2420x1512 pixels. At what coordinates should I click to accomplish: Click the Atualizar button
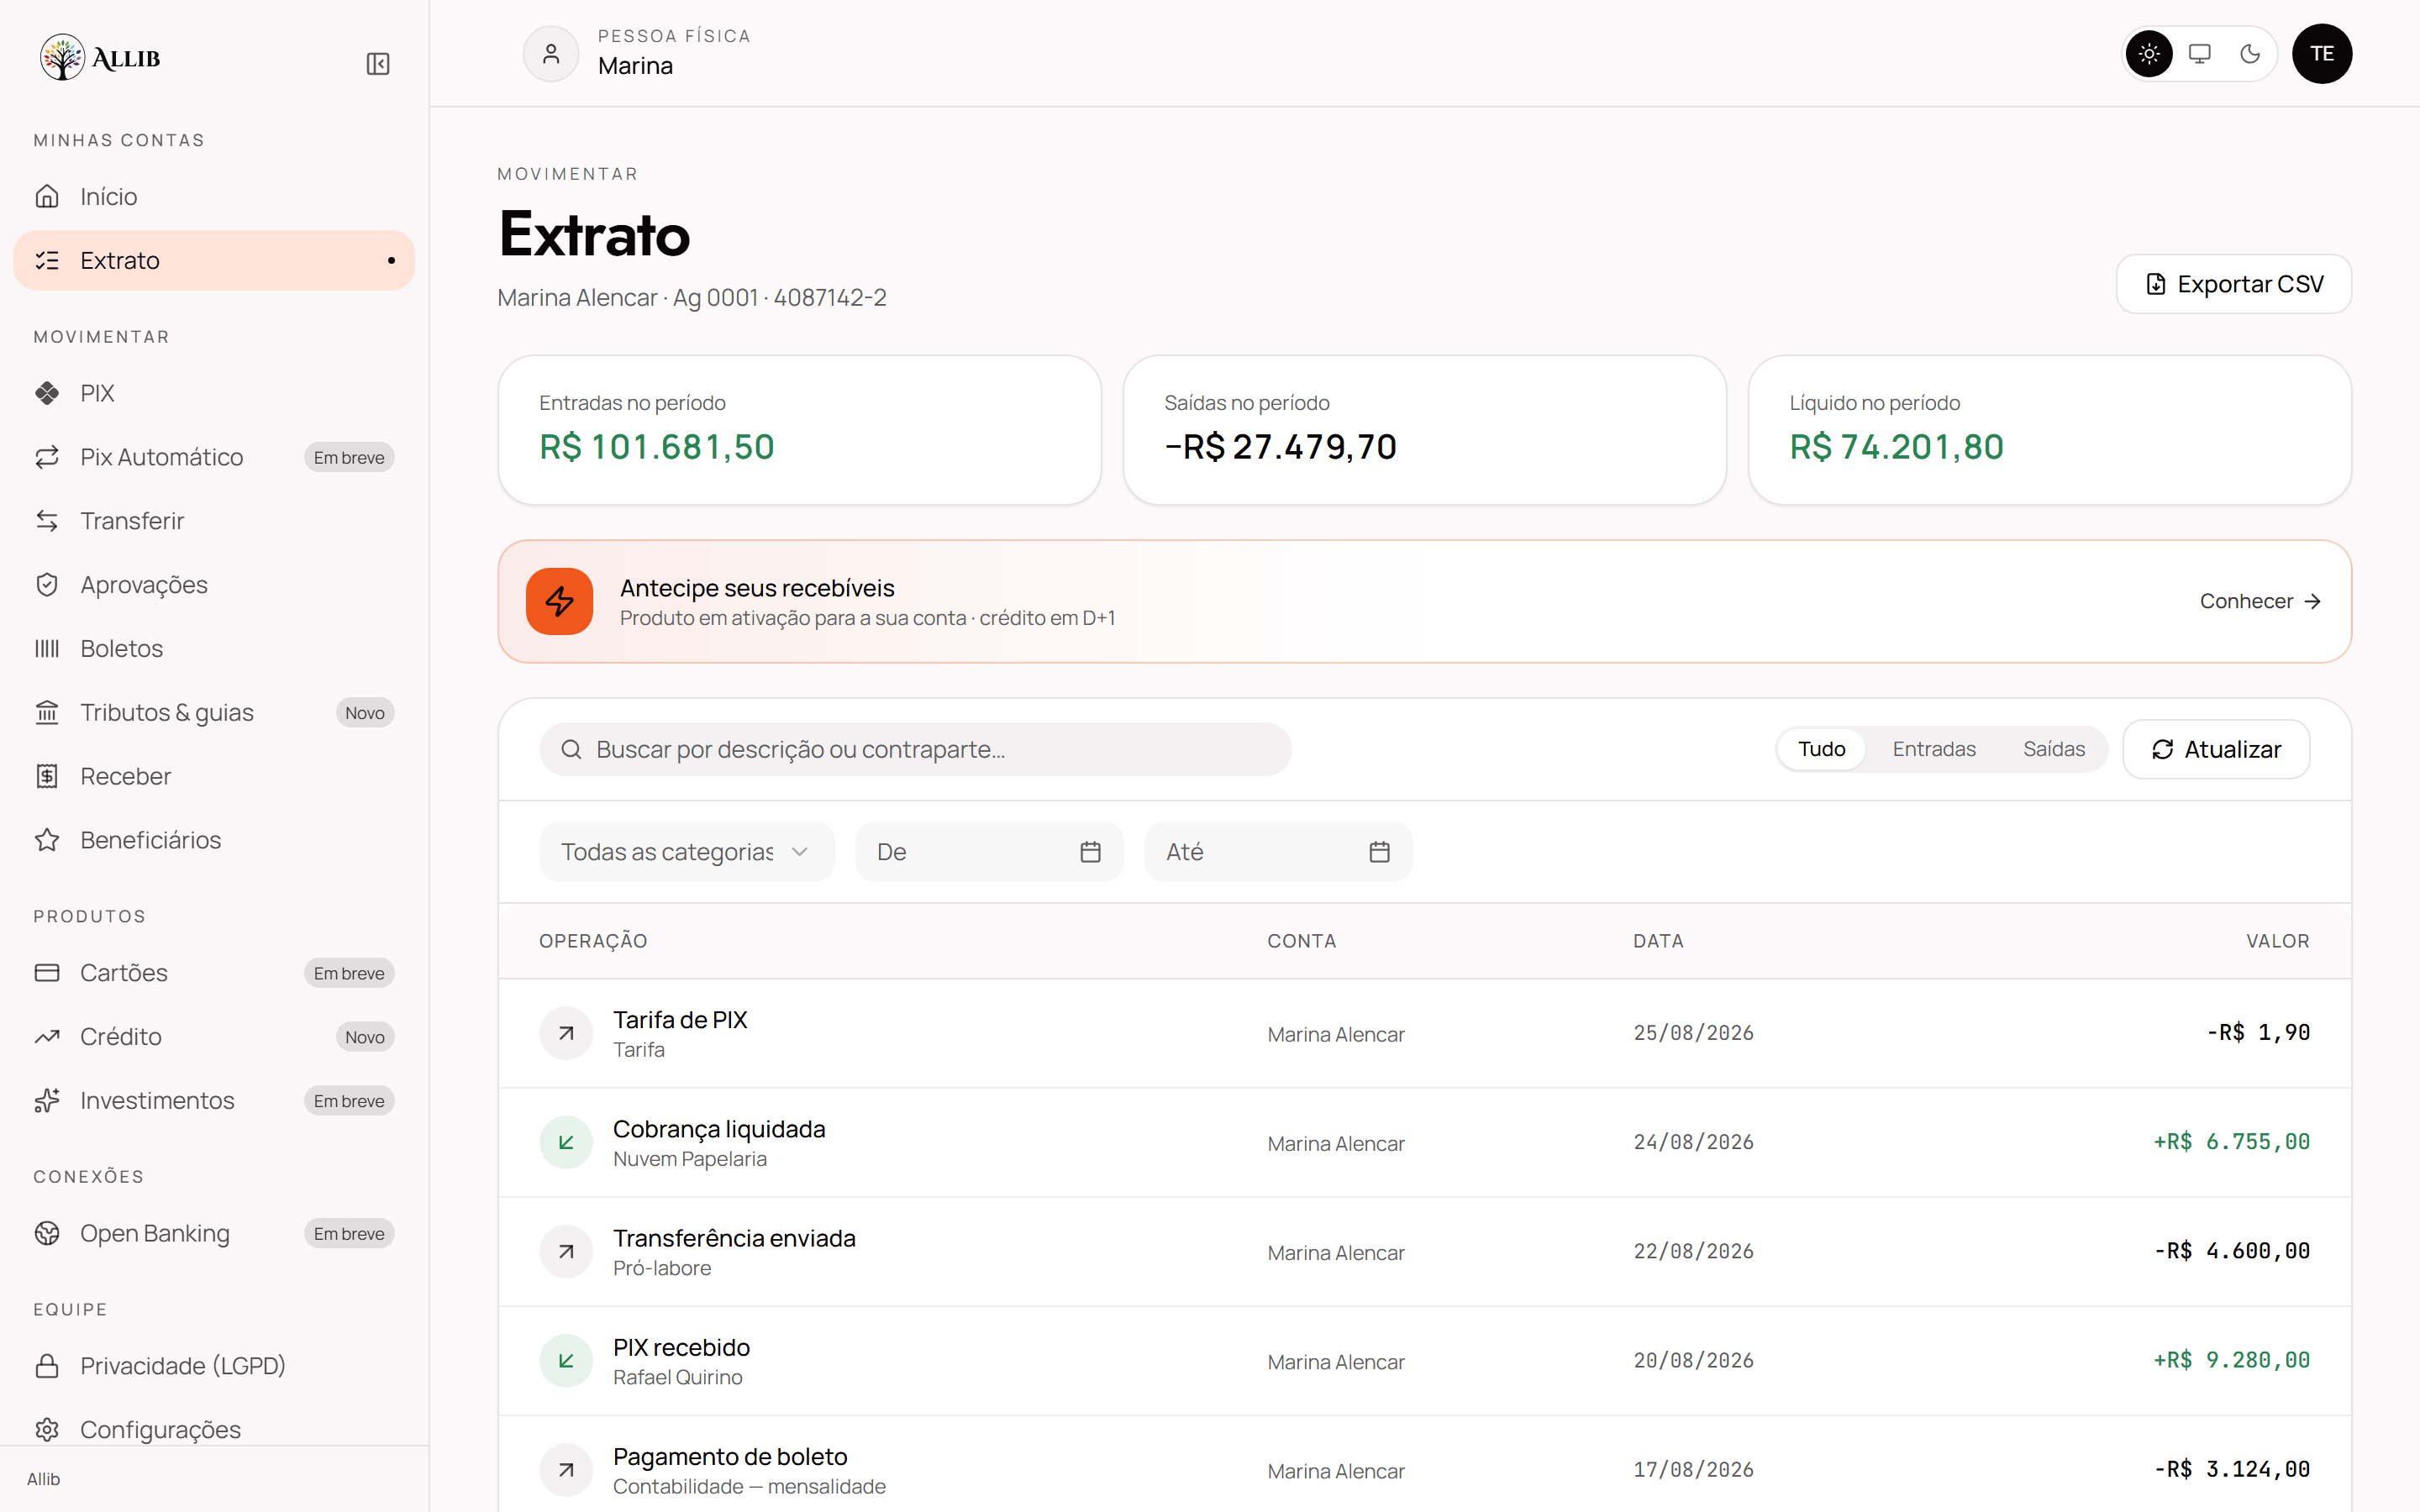[2216, 749]
